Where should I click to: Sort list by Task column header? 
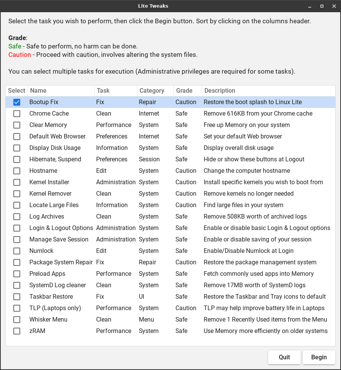116,91
